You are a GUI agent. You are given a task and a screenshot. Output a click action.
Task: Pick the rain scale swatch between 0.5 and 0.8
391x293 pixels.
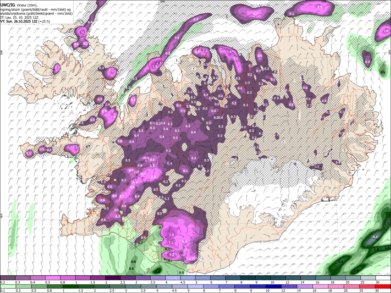(39, 286)
